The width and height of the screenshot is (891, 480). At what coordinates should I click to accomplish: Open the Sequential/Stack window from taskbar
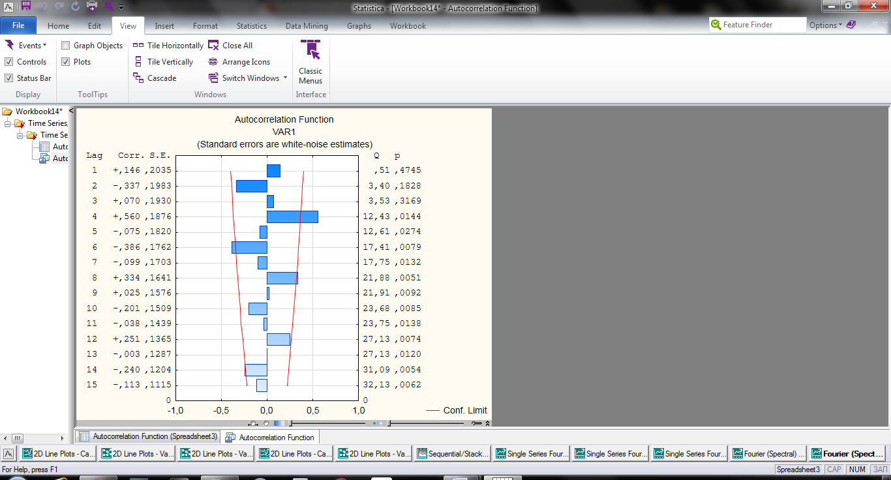coord(452,454)
